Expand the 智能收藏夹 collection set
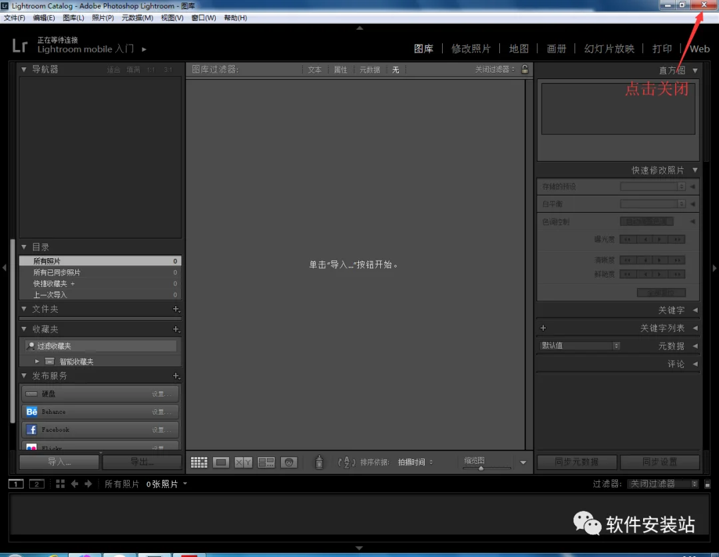 pyautogui.click(x=37, y=361)
